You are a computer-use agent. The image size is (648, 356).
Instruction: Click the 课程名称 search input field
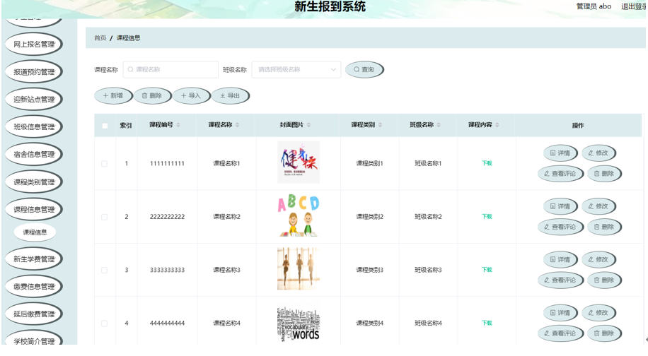[x=170, y=70]
